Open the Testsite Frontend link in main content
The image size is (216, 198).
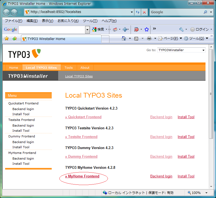(81, 137)
